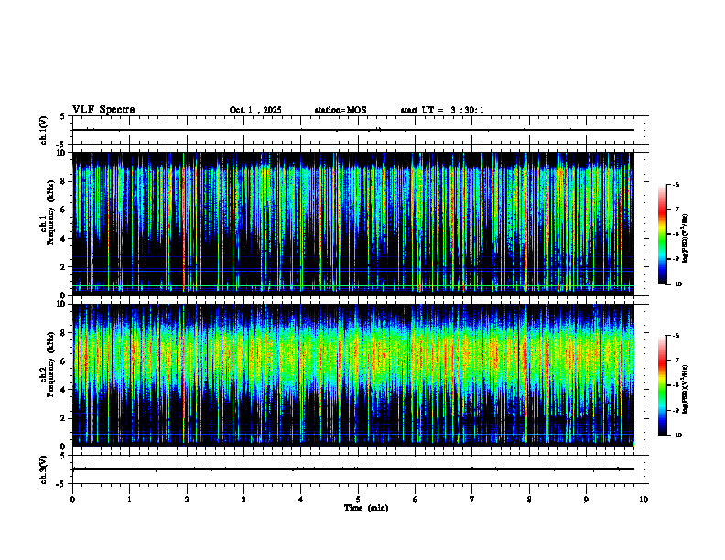Click the 0 tick label on the time axis
This screenshot has width=725, height=560.
click(72, 500)
